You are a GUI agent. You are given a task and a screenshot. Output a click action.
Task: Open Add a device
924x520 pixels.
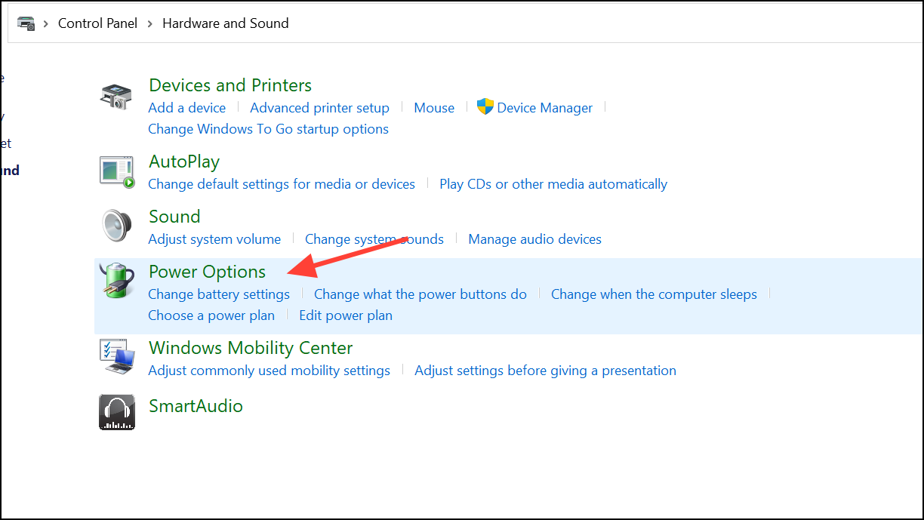(186, 107)
